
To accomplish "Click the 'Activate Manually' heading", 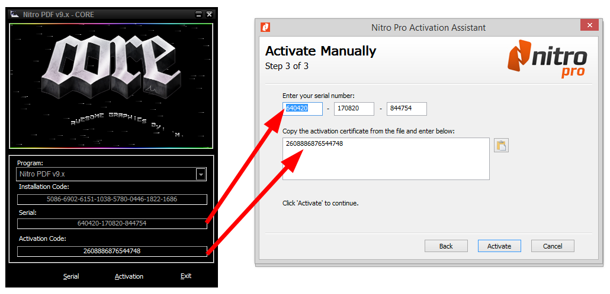I will [320, 51].
